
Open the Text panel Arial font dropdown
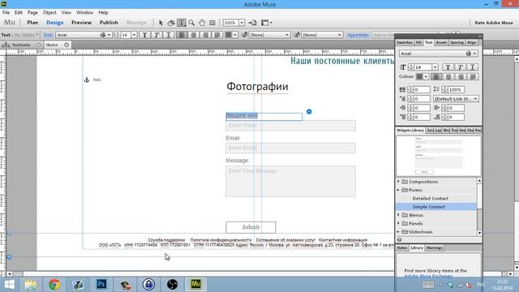pos(438,54)
